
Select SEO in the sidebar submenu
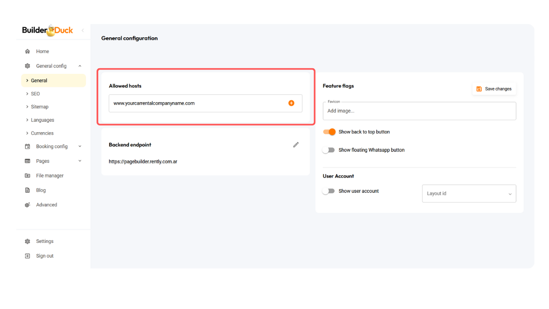click(35, 94)
